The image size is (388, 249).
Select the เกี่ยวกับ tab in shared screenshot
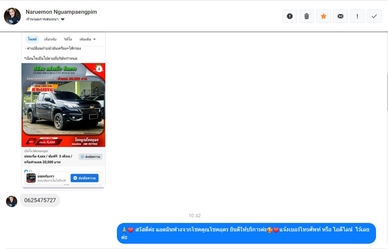[50, 39]
